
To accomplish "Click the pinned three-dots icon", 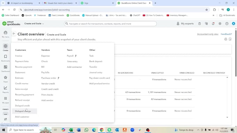I will tap(6, 114).
